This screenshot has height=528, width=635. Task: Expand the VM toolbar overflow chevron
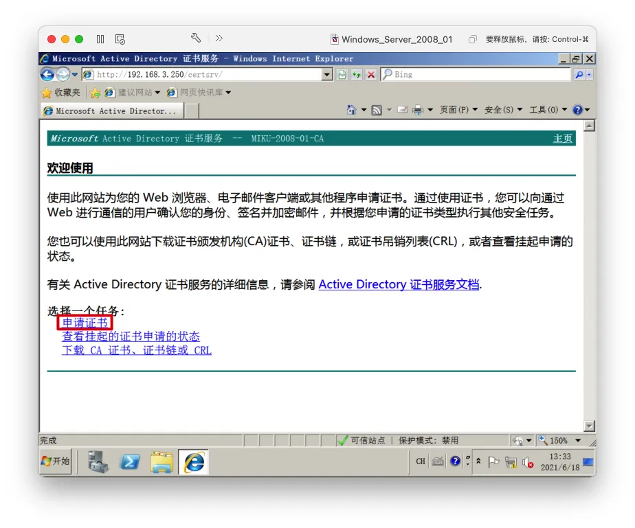click(219, 38)
